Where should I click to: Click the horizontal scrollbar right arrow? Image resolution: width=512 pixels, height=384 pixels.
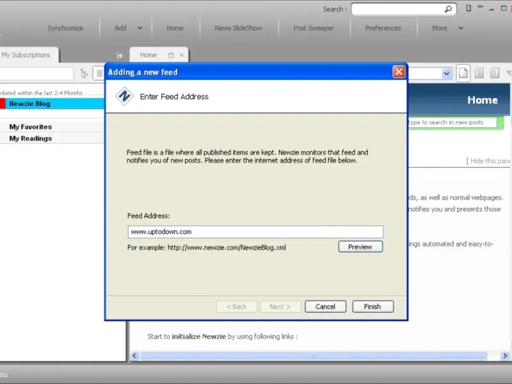tap(505, 356)
